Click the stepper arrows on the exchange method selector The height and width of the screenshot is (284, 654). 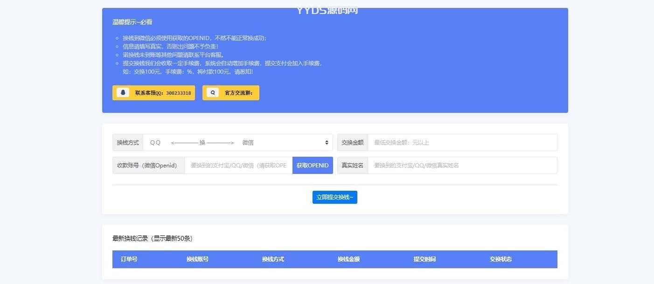click(x=326, y=142)
